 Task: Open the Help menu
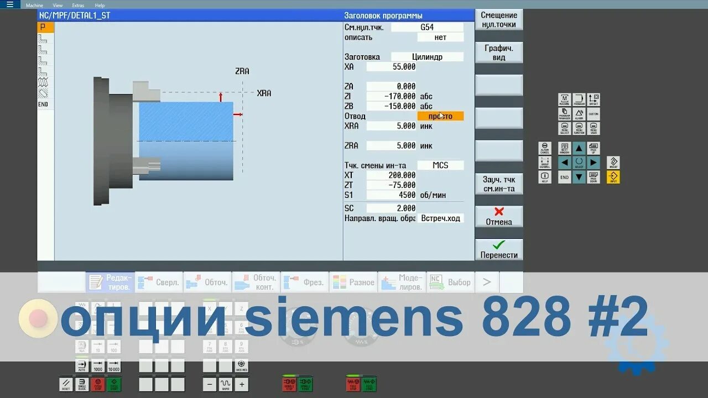100,5
